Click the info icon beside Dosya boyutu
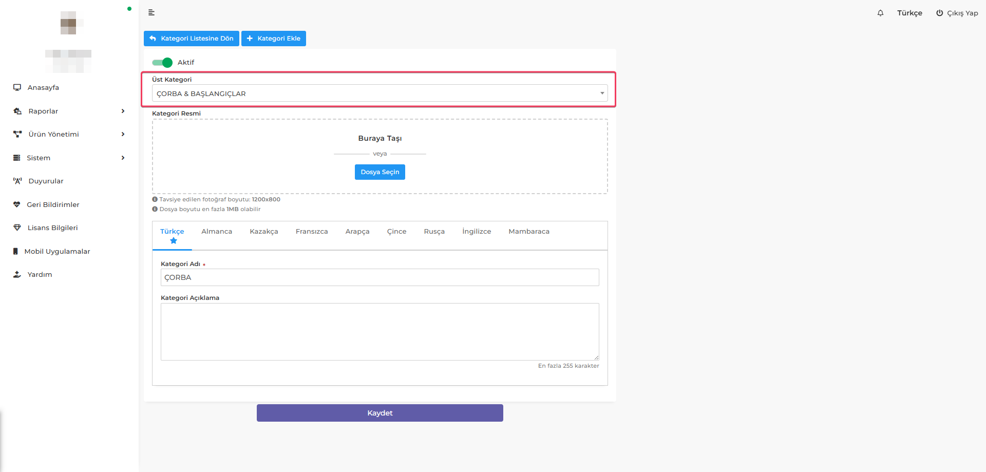The width and height of the screenshot is (986, 472). 155,209
